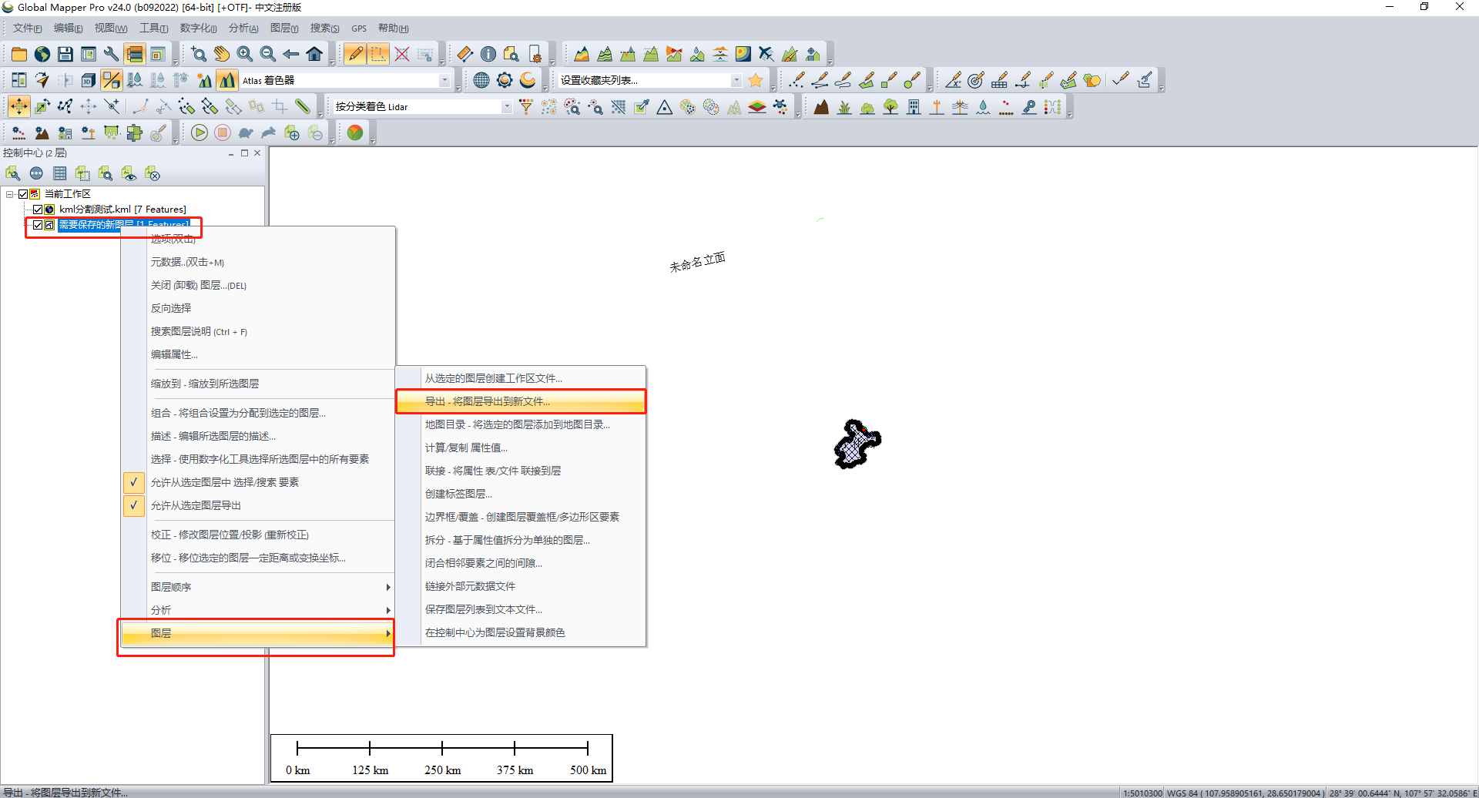Save workspace with the floppy disk icon
This screenshot has height=798, width=1479.
coord(65,54)
